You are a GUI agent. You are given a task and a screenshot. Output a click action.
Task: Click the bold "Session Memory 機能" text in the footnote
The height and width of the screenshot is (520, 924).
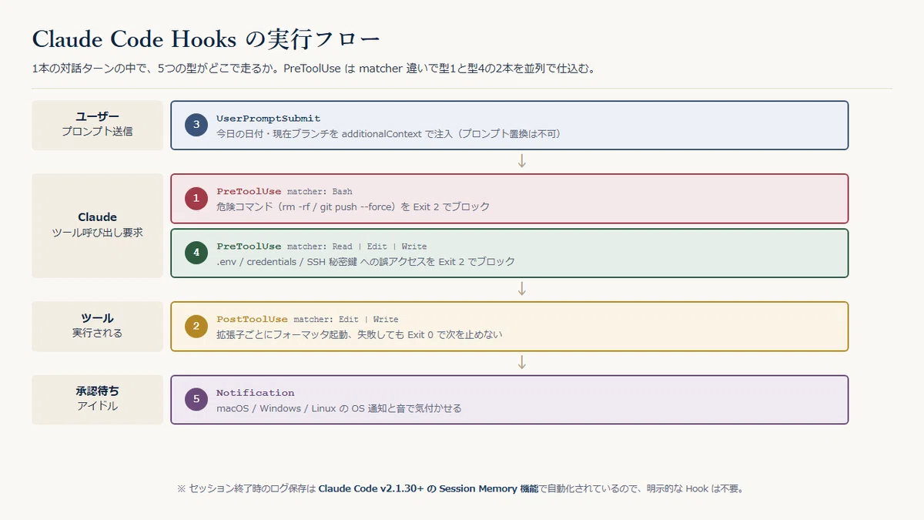[x=489, y=488]
